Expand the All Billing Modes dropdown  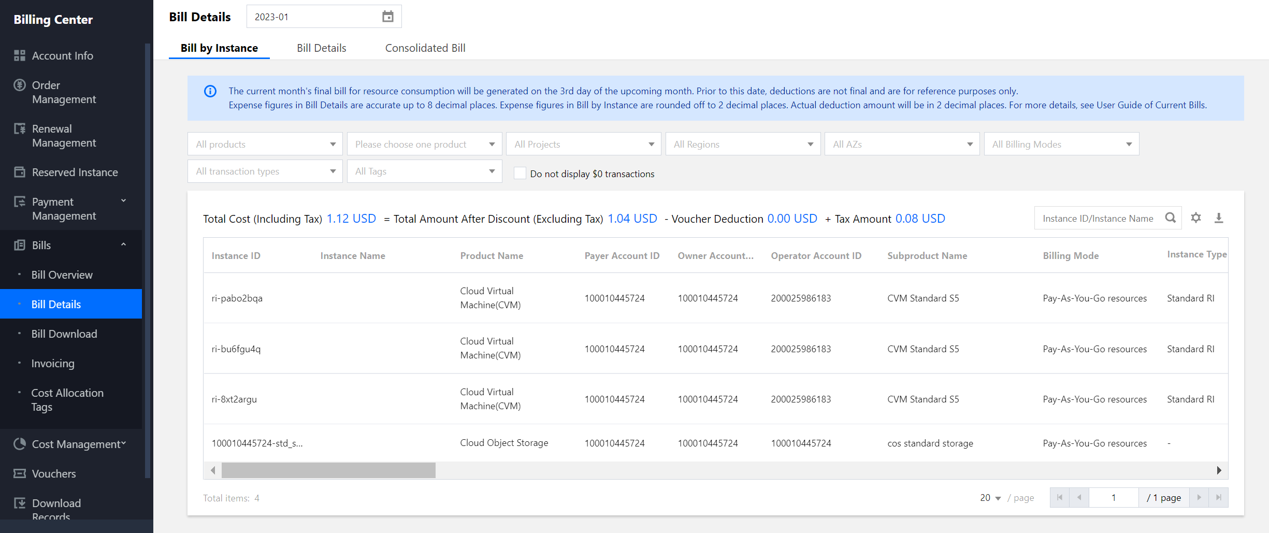pyautogui.click(x=1061, y=144)
